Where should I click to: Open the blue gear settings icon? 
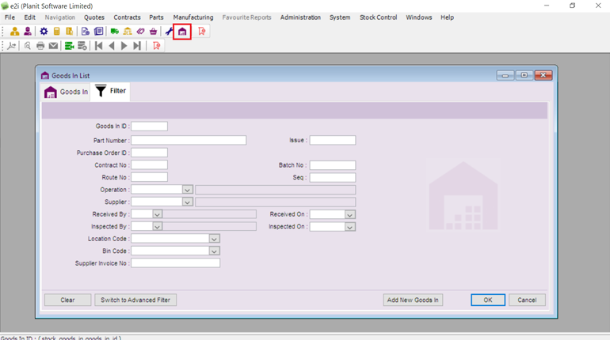44,32
